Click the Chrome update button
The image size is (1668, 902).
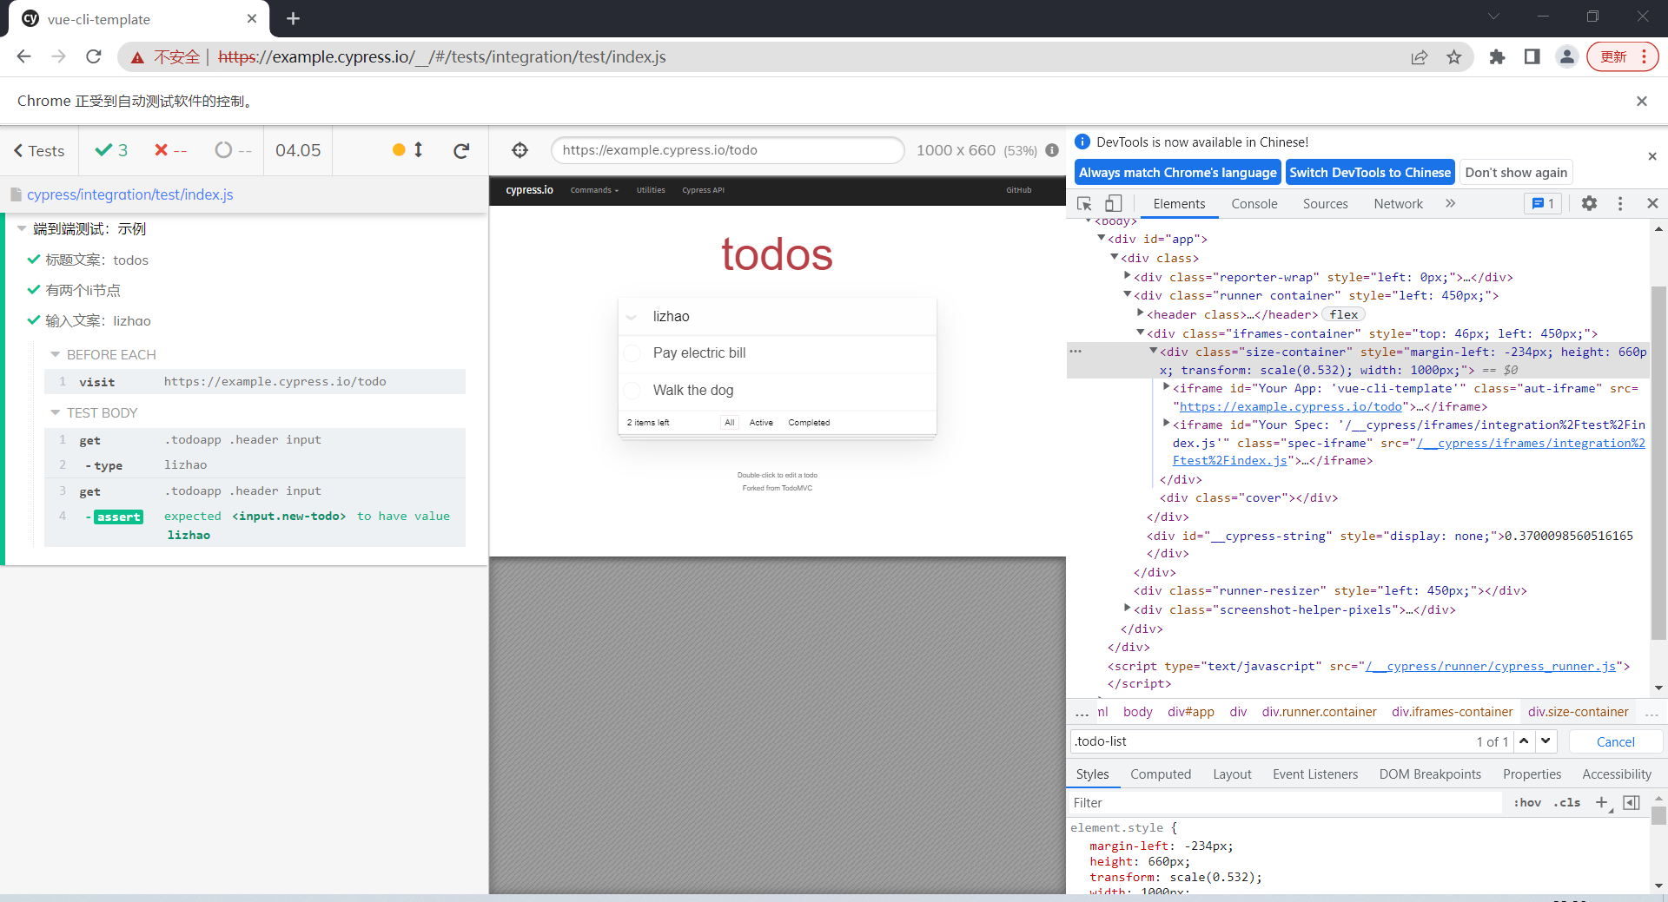click(x=1622, y=56)
